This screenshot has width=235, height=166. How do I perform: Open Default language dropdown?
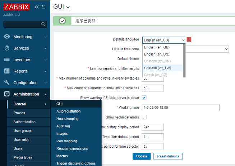pos(164,40)
